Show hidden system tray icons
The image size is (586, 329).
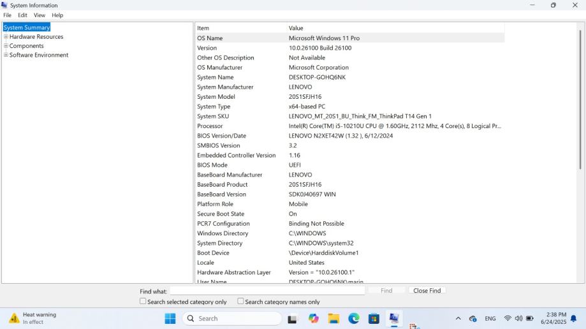(458, 319)
